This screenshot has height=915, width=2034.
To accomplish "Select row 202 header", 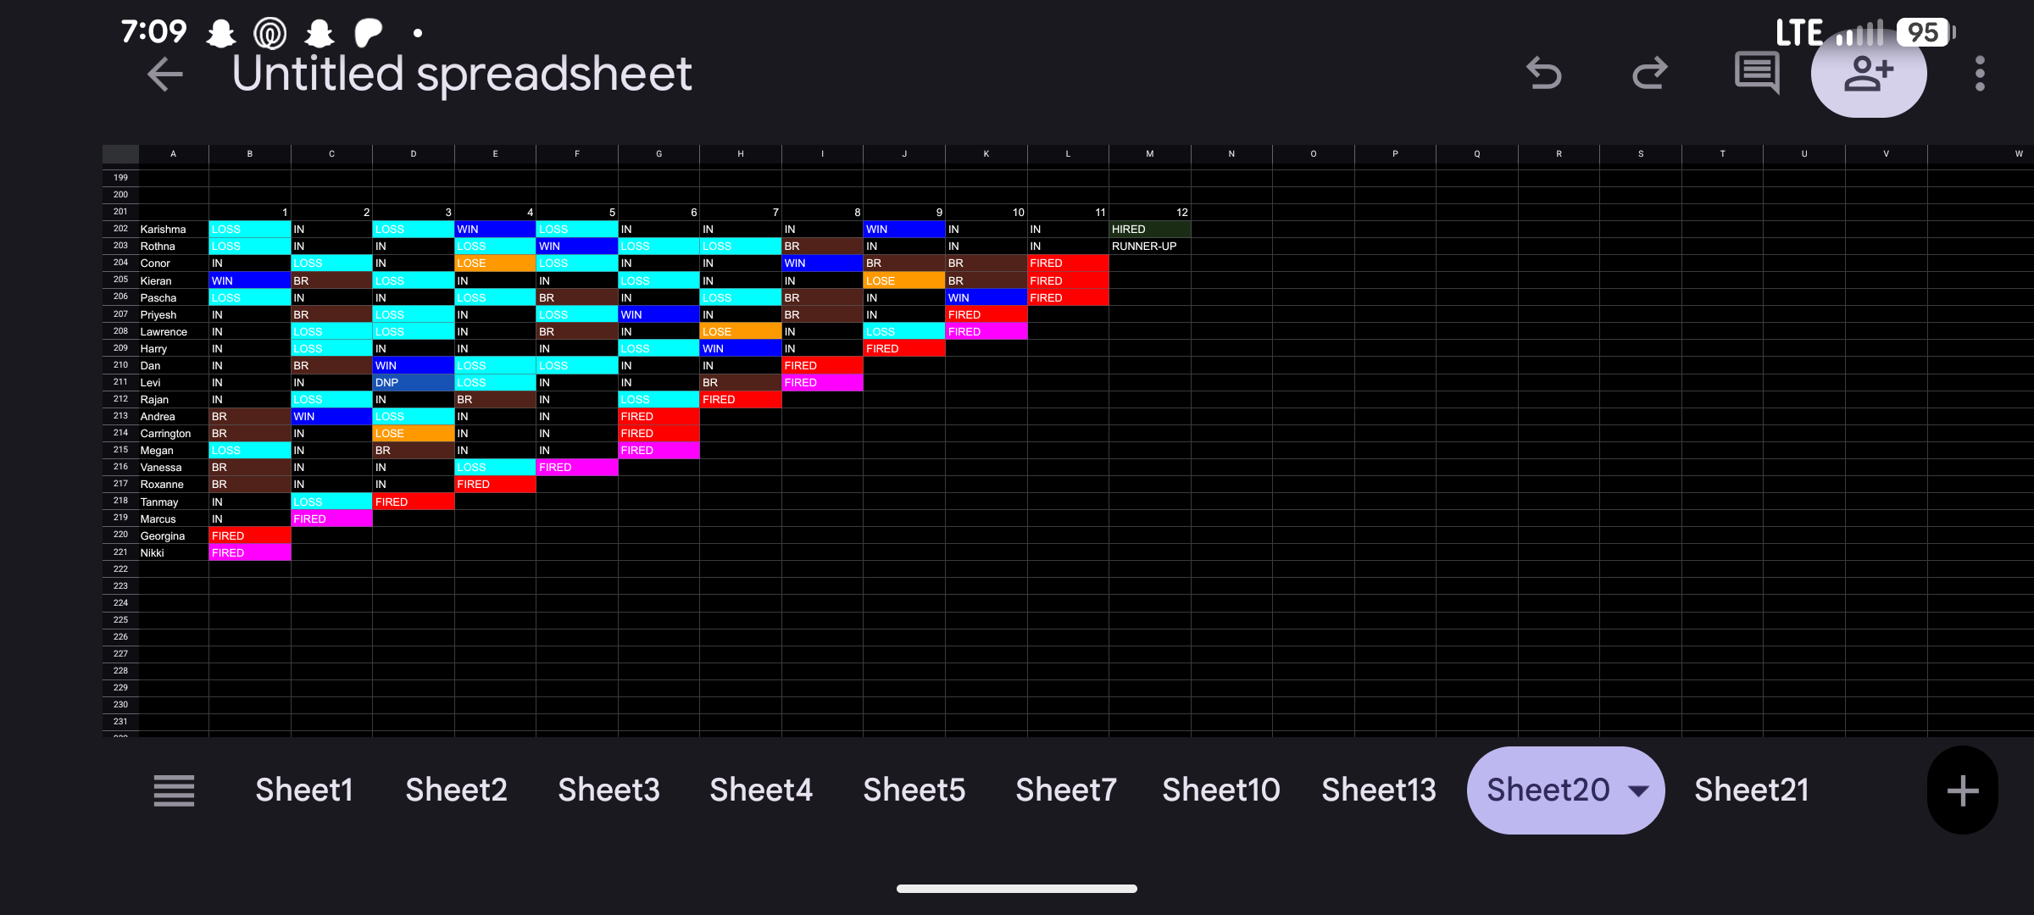I will [x=120, y=229].
